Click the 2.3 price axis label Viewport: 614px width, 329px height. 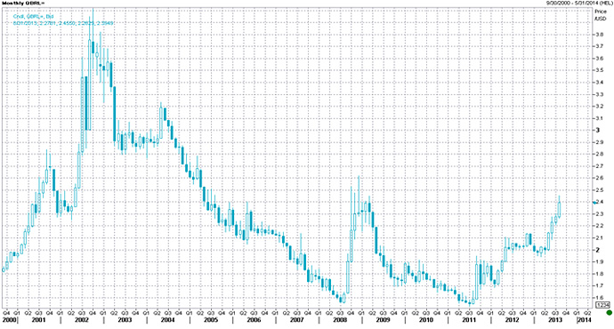click(599, 214)
